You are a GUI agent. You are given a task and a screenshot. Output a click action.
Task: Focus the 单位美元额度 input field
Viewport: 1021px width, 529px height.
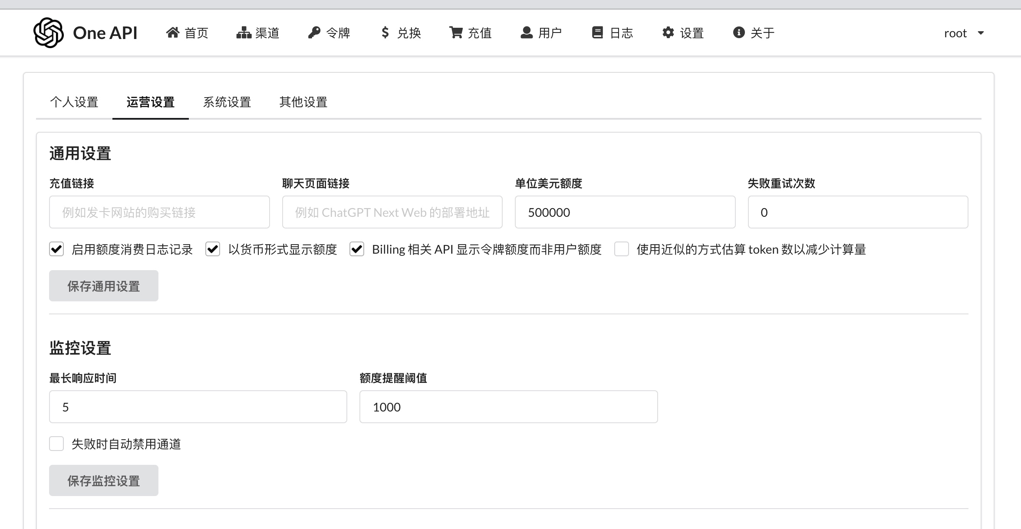click(625, 212)
